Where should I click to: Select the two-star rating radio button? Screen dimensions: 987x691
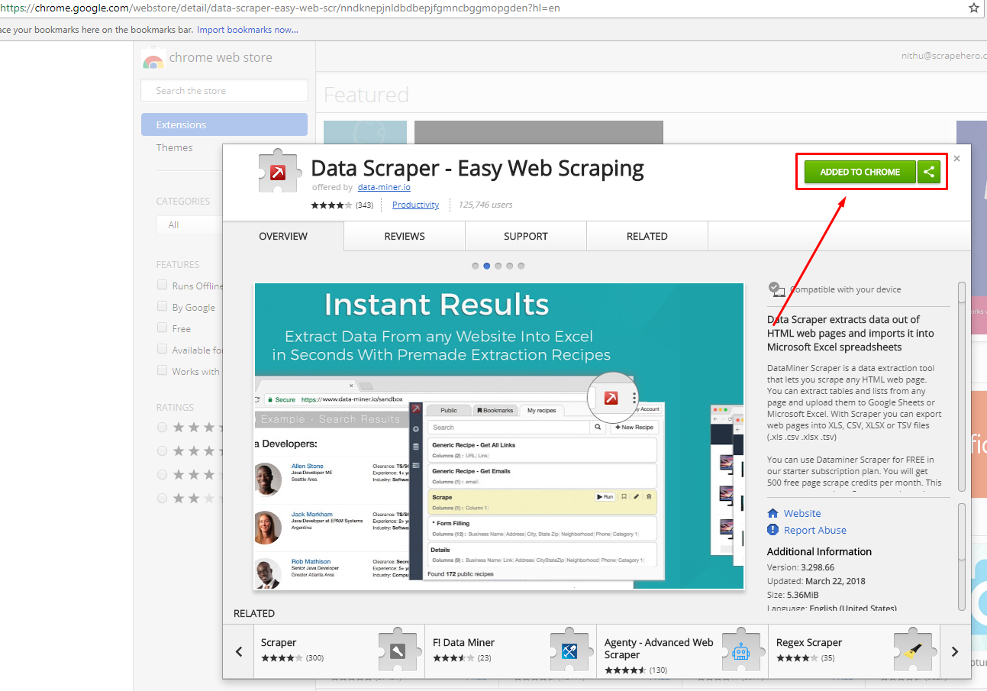[162, 499]
